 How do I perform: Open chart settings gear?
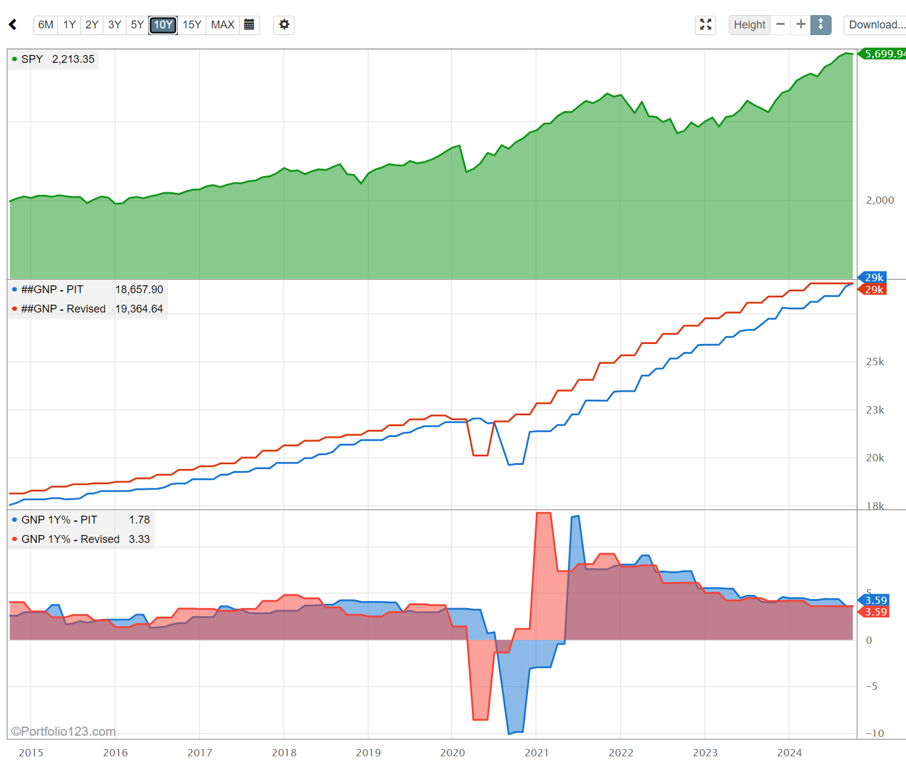[x=284, y=25]
